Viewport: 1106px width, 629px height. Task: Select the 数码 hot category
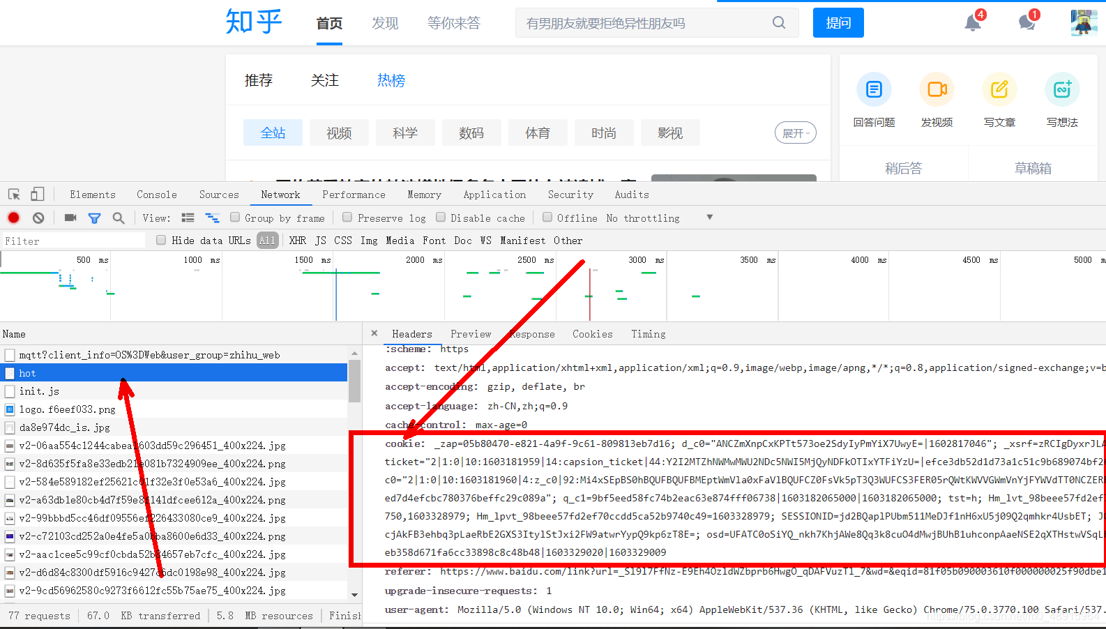click(x=471, y=132)
